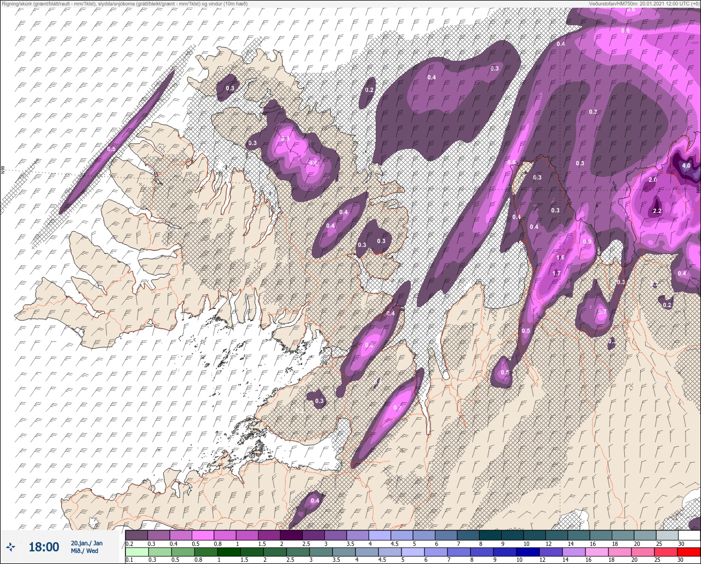Click the 2.0 precipitation value on the map
The width and height of the screenshot is (701, 564).
(653, 180)
